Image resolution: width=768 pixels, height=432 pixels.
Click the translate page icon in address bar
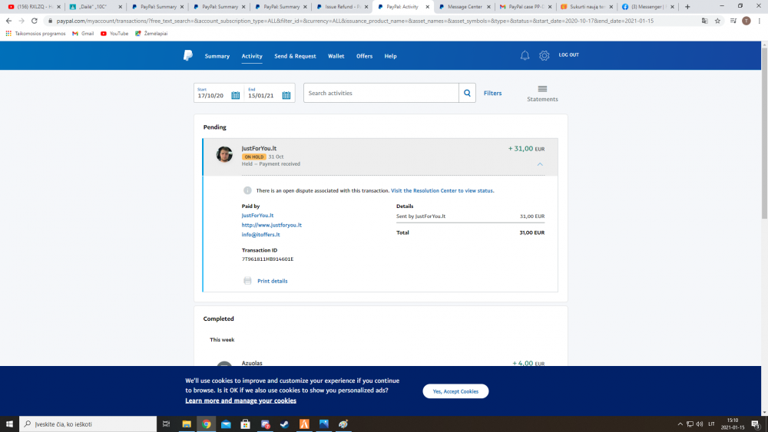(x=705, y=21)
